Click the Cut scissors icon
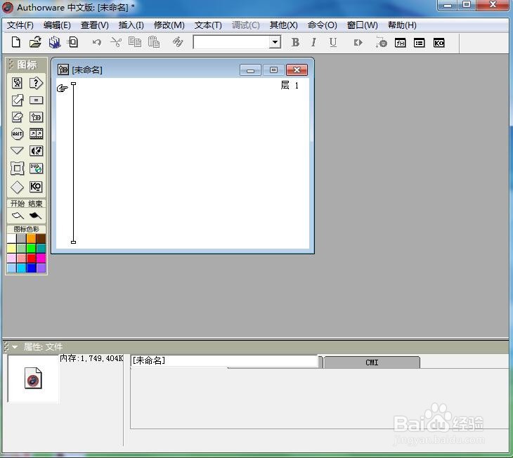Screen dimensions: 513x458 [x=116, y=42]
